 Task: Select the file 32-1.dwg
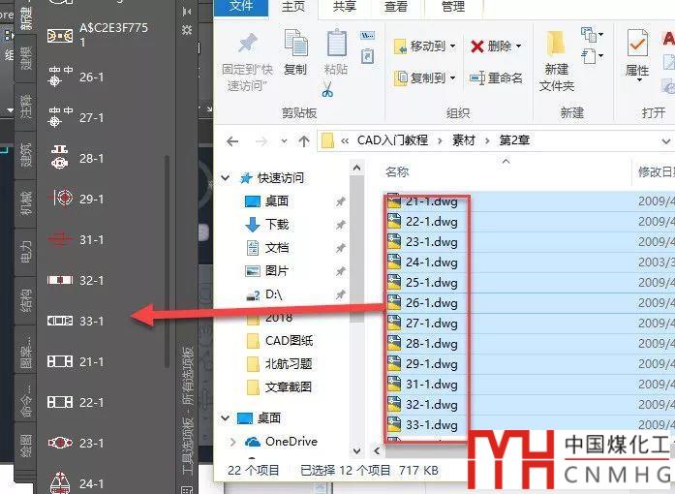(423, 405)
